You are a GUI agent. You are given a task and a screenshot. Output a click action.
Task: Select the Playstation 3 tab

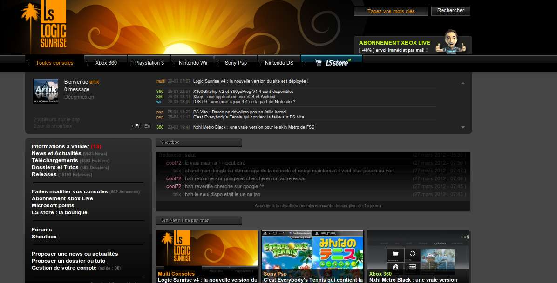149,63
